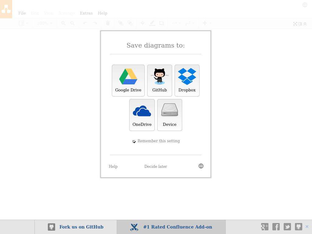Open the Edit menu
Screen dimensions: 312x234
point(35,13)
